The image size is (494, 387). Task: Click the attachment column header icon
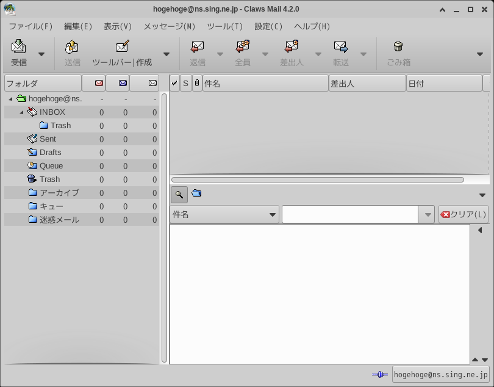197,83
